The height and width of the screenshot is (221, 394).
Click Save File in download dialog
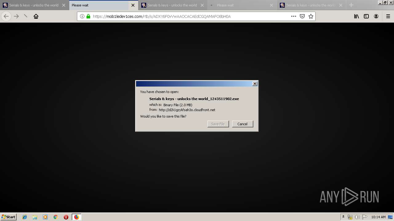[218, 124]
